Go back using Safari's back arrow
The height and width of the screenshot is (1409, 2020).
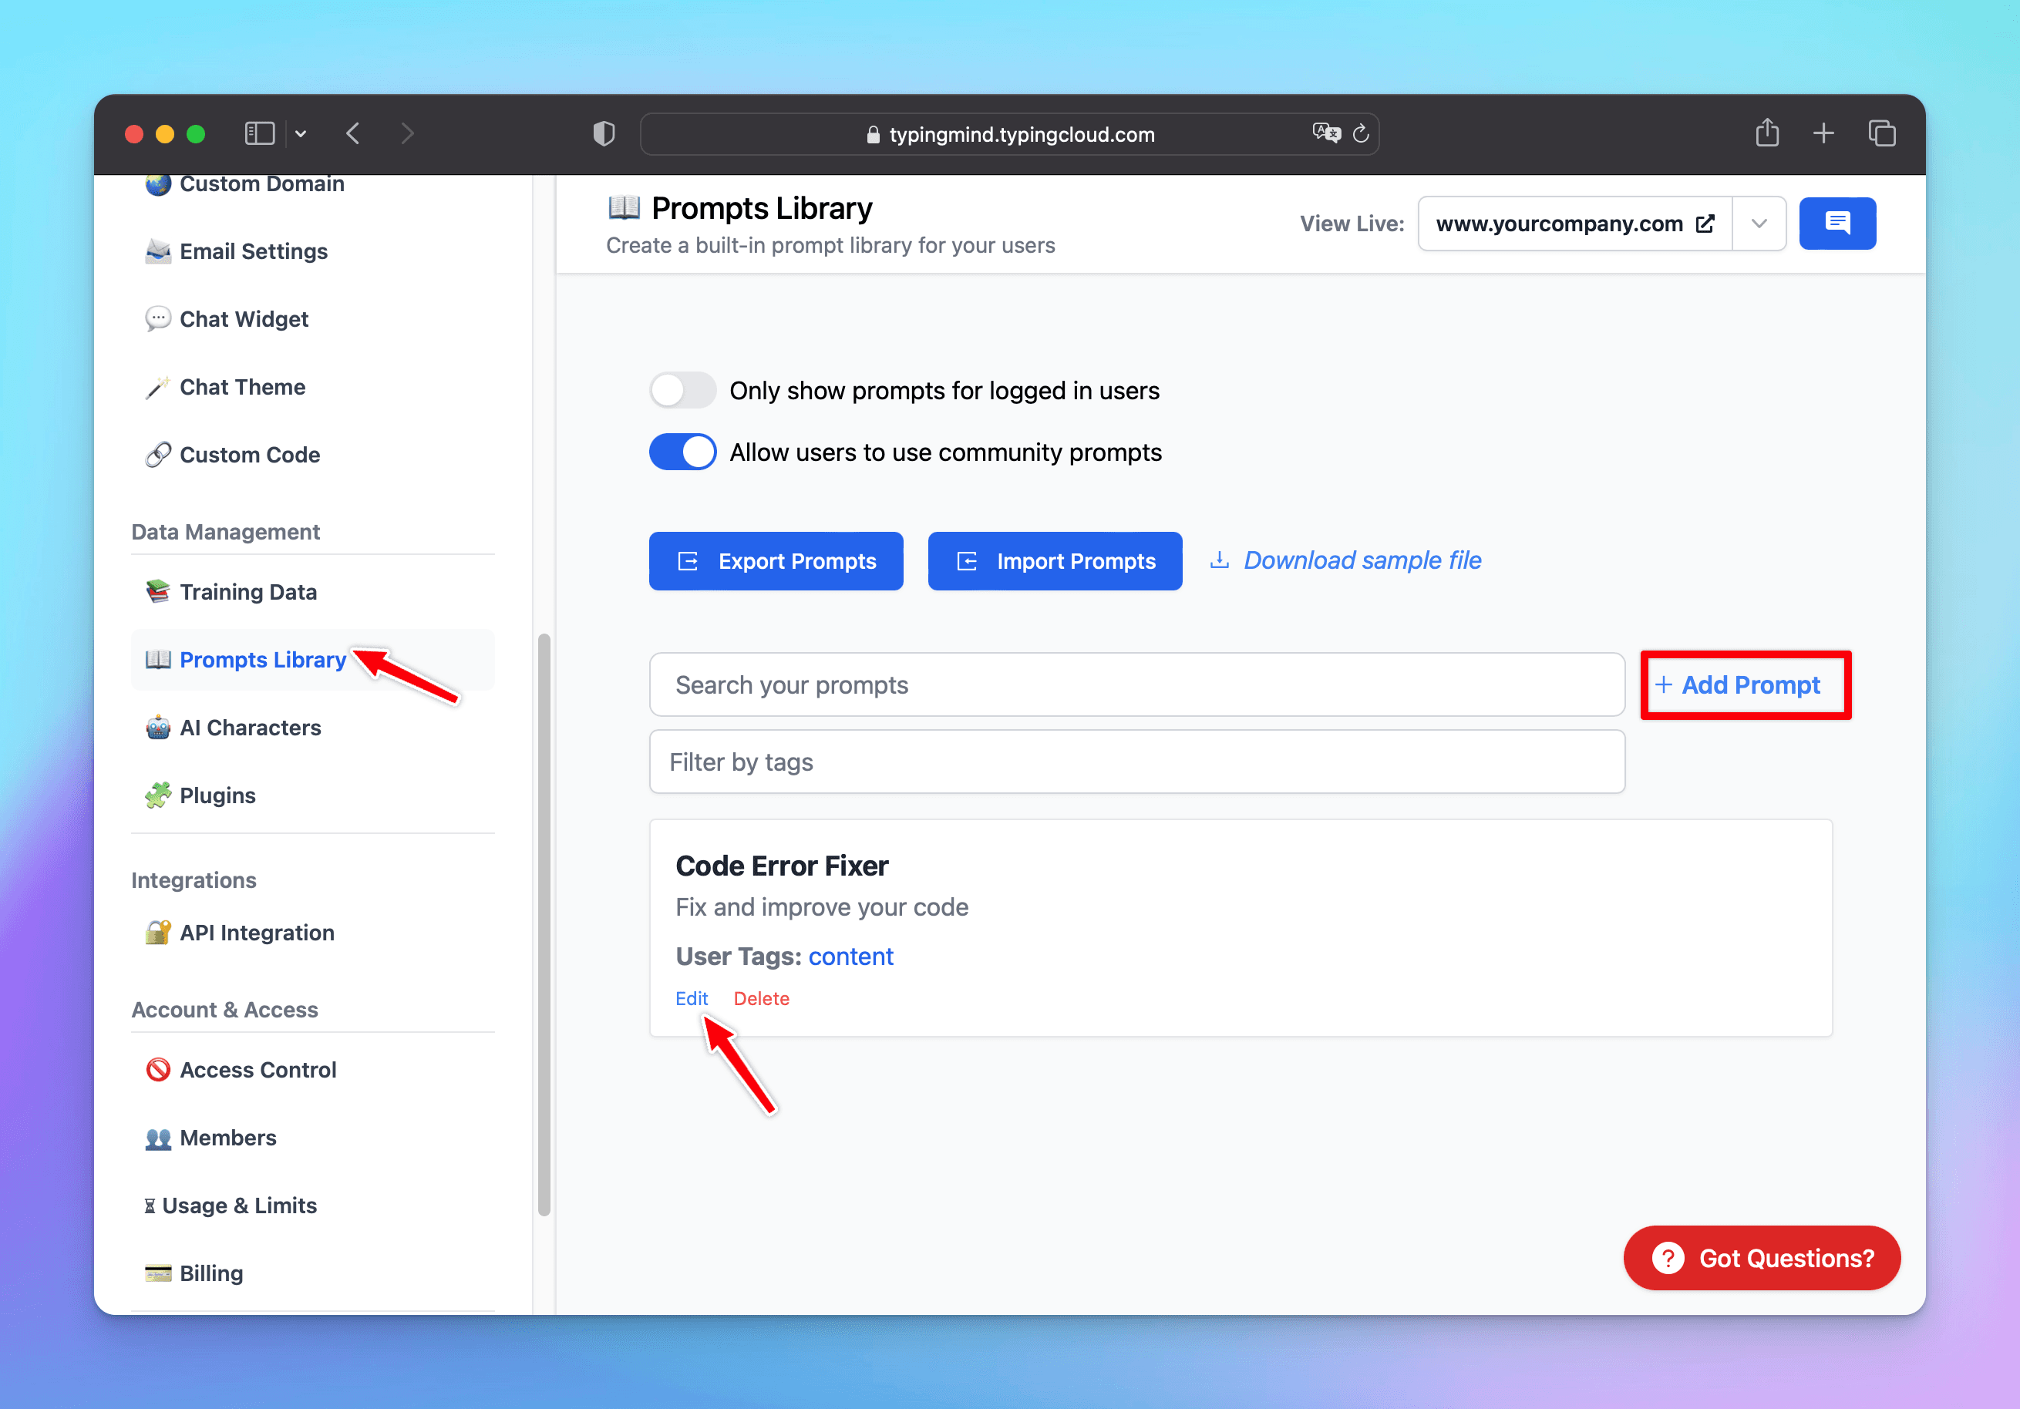click(x=353, y=133)
